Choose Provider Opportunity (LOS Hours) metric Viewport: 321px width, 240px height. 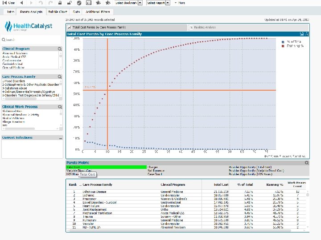[268, 174]
